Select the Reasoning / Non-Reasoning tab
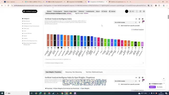169x95 pixels. coord(73,72)
